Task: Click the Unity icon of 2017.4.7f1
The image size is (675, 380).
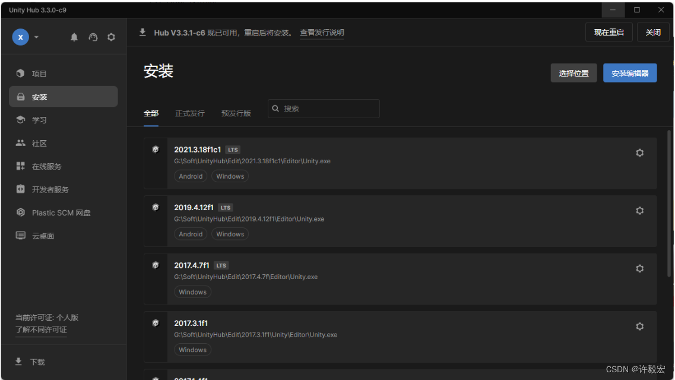Action: coord(156,265)
